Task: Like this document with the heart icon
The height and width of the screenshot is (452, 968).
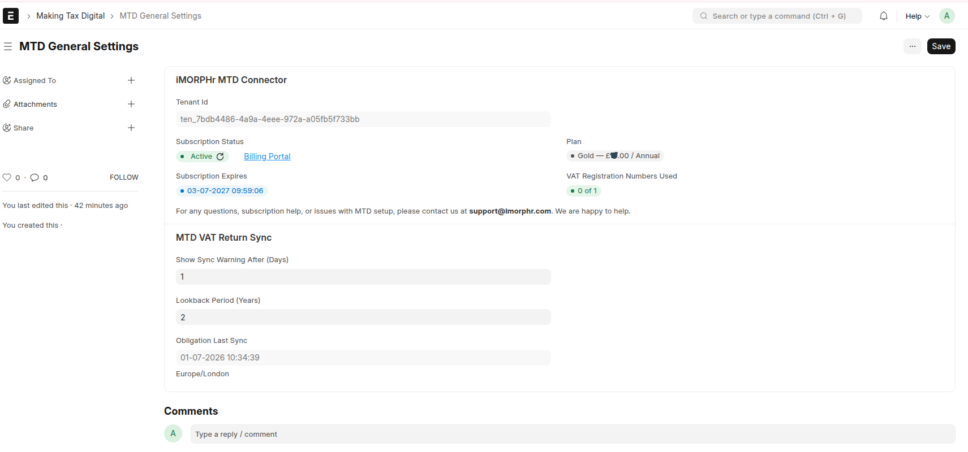Action: (x=7, y=177)
